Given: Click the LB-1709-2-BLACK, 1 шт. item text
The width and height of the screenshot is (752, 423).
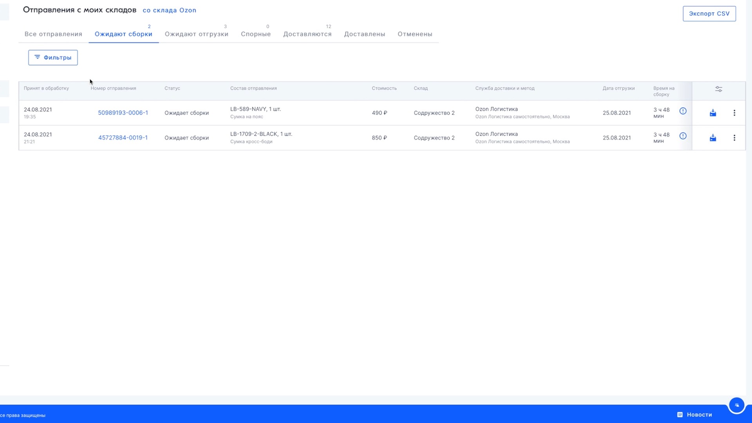Looking at the screenshot, I should 261,134.
